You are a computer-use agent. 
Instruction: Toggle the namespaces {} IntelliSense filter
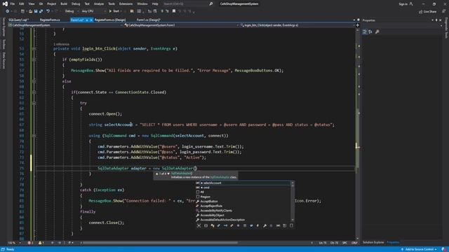coord(206,225)
